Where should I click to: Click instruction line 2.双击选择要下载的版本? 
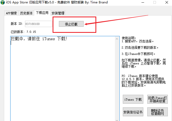140,48
